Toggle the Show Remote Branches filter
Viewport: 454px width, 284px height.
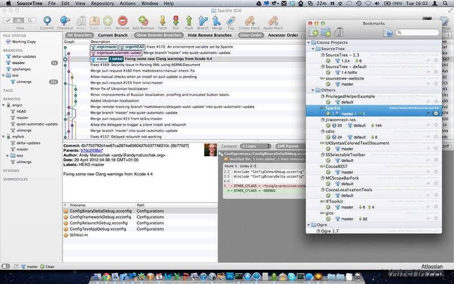click(157, 35)
